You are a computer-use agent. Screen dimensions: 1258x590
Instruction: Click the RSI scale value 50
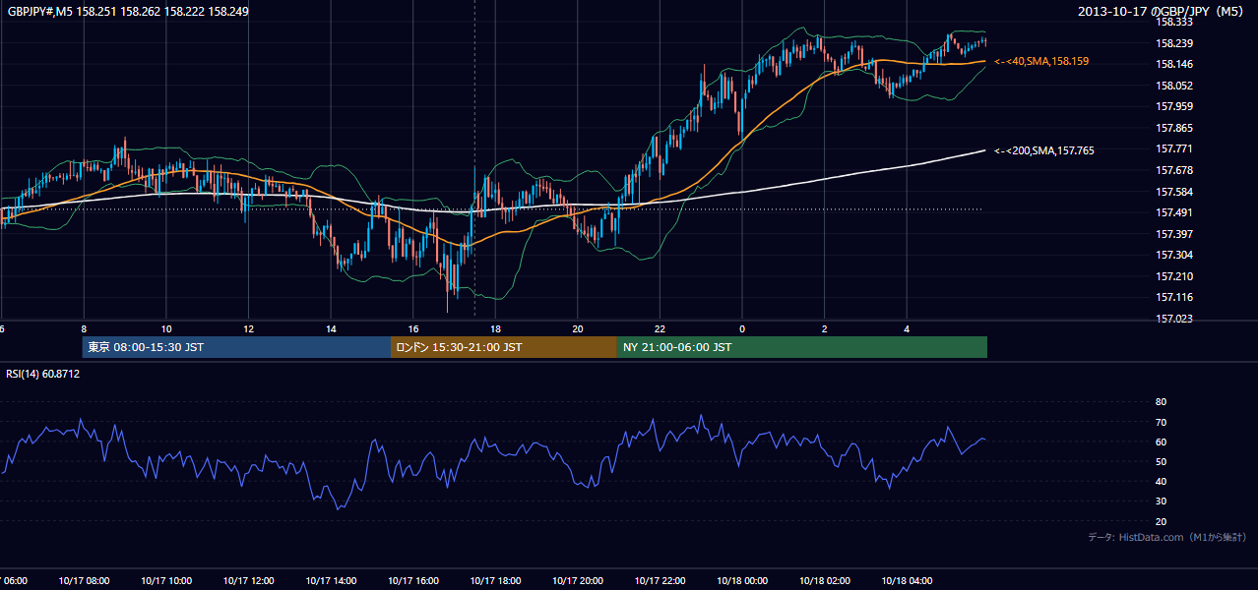[1161, 461]
